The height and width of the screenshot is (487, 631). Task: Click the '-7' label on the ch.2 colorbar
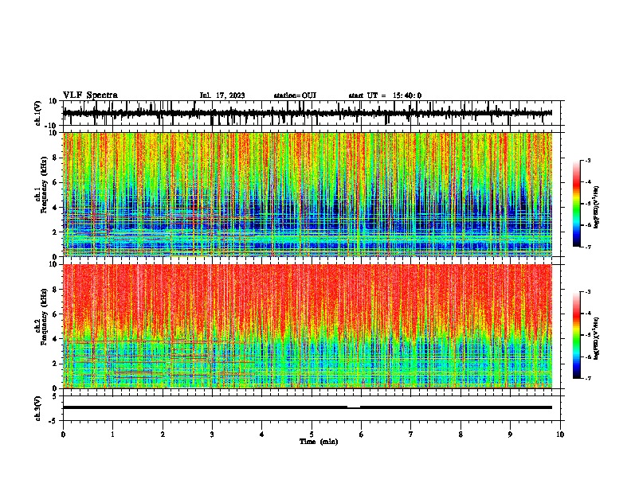[x=587, y=378]
